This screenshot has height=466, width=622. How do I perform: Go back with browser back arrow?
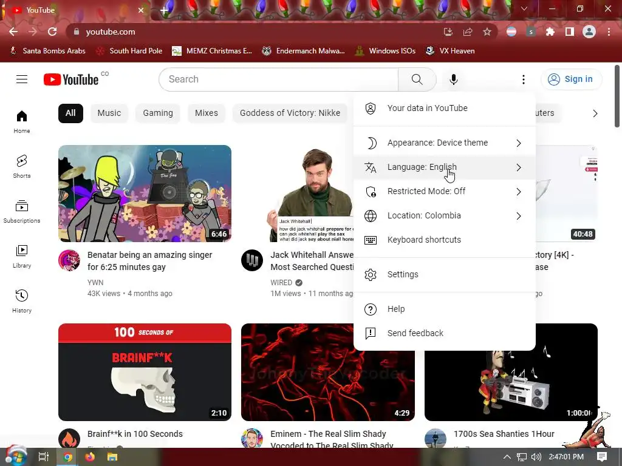point(13,32)
